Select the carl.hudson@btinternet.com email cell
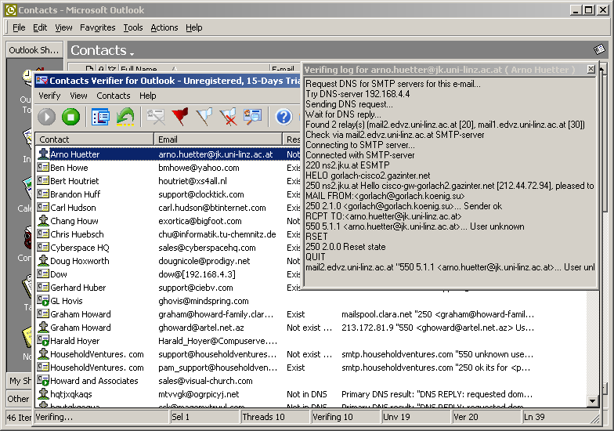 click(211, 208)
